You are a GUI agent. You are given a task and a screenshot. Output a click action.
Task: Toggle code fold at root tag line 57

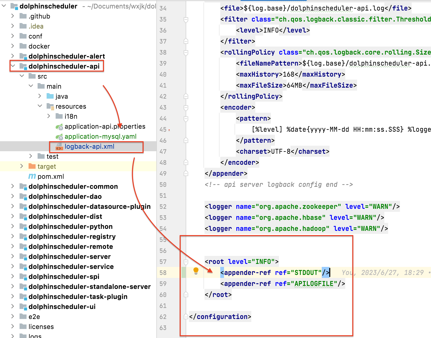(x=186, y=262)
